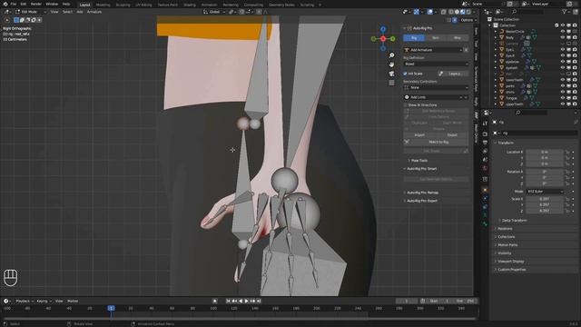This screenshot has width=581, height=327.
Task: Open rotation Mode XYZ Euler dropdown
Action: coord(545,192)
